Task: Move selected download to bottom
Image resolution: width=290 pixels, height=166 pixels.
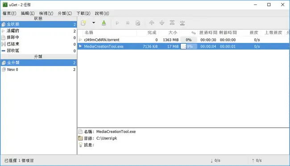Action: tap(182, 23)
